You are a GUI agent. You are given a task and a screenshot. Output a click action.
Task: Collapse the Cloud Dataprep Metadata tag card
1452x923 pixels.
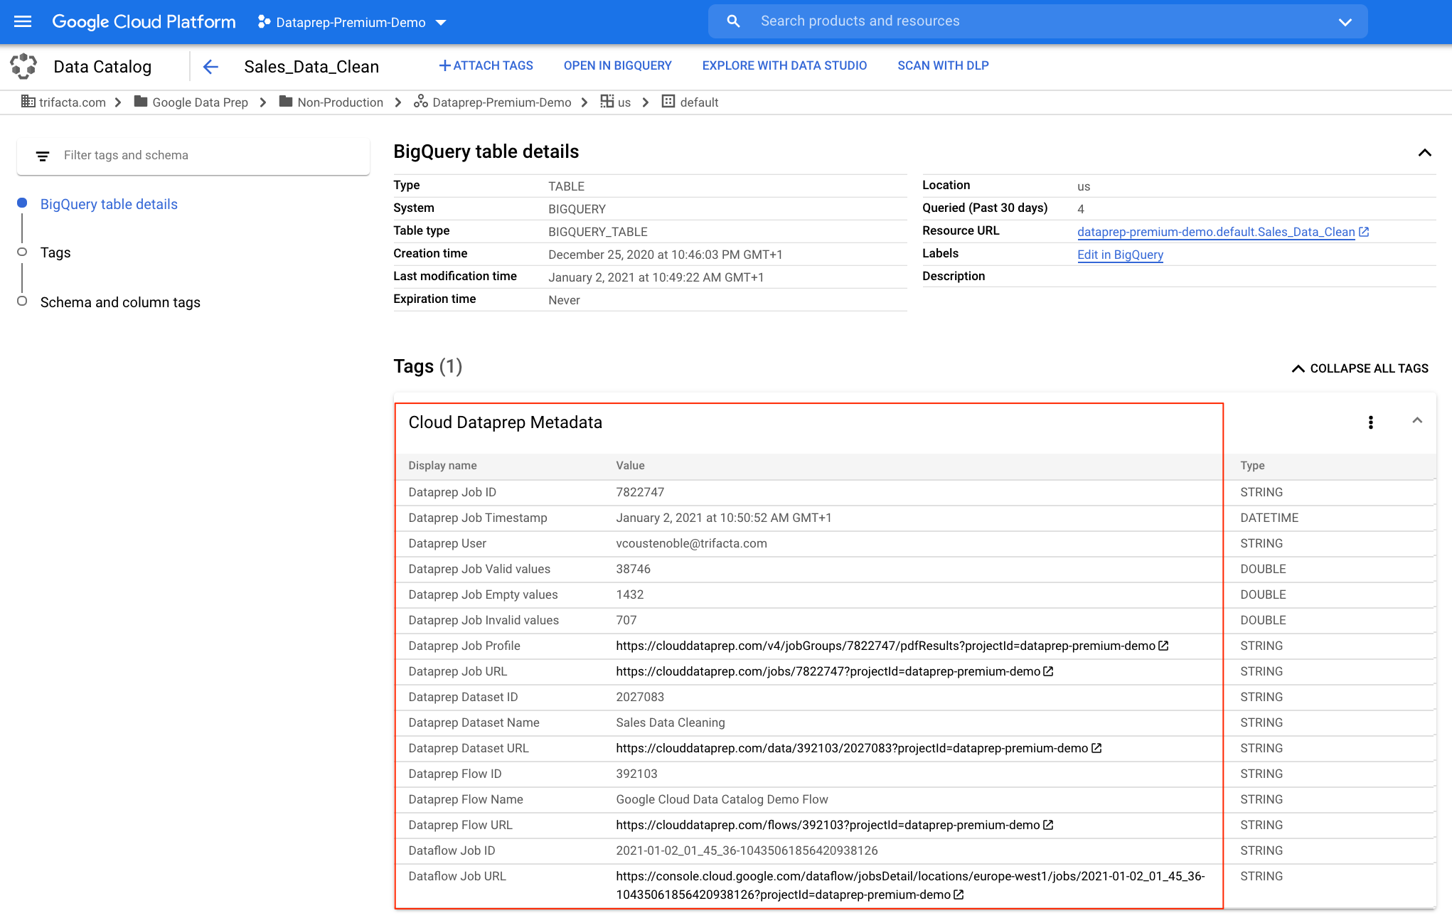click(x=1416, y=421)
